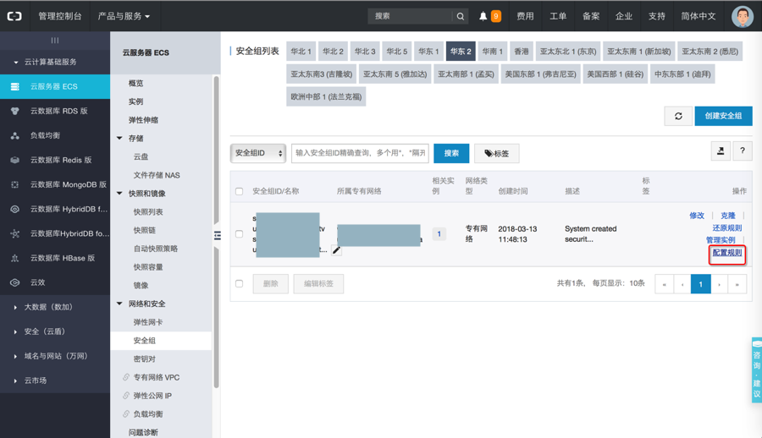Open the 咨询·建议 feedback widget
The width and height of the screenshot is (762, 438).
pos(757,370)
